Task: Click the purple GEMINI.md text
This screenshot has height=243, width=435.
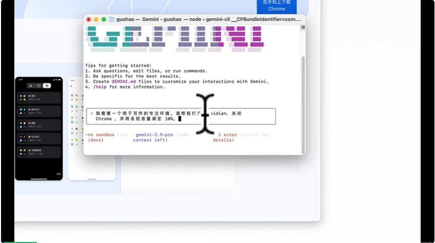Action: 123,81
